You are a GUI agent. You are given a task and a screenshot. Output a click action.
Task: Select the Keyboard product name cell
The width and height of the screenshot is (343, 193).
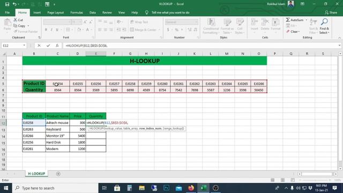[x=57, y=129]
